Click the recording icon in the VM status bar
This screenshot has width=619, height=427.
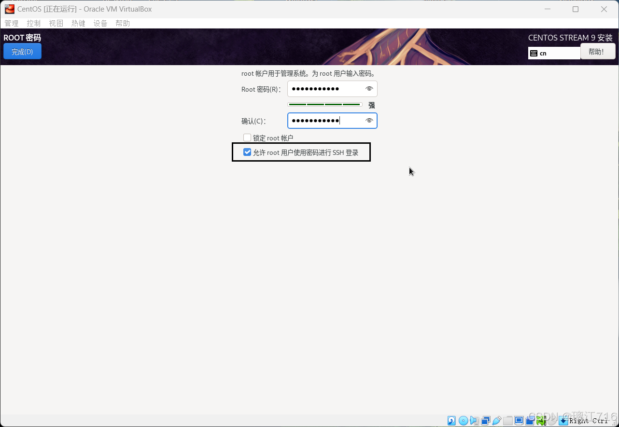click(x=530, y=420)
